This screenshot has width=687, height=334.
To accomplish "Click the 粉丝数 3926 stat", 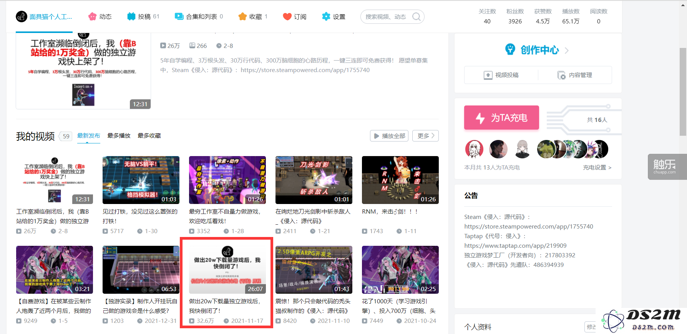I will [515, 16].
